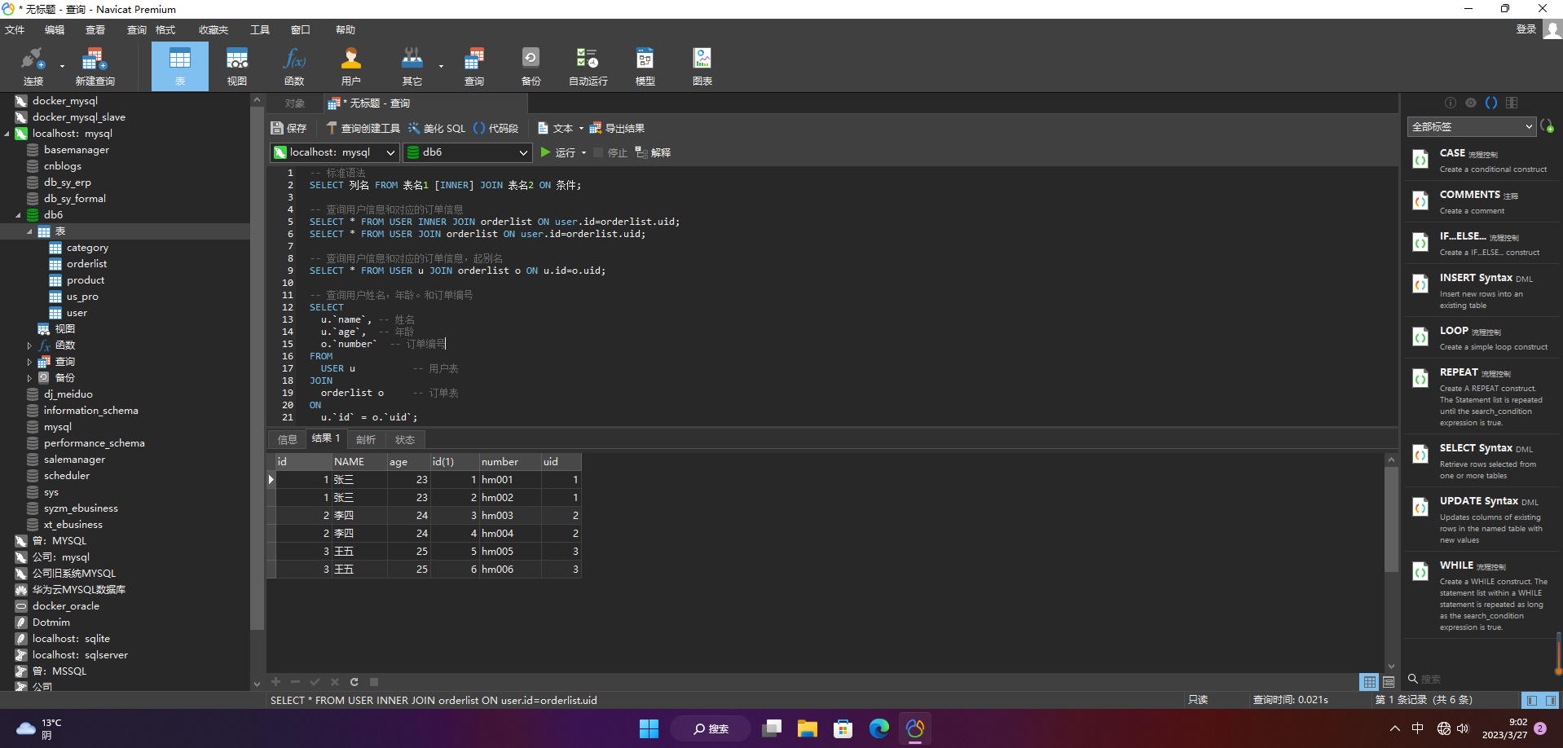Click 登录 (Login) at top right
1563x748 pixels.
tap(1526, 29)
